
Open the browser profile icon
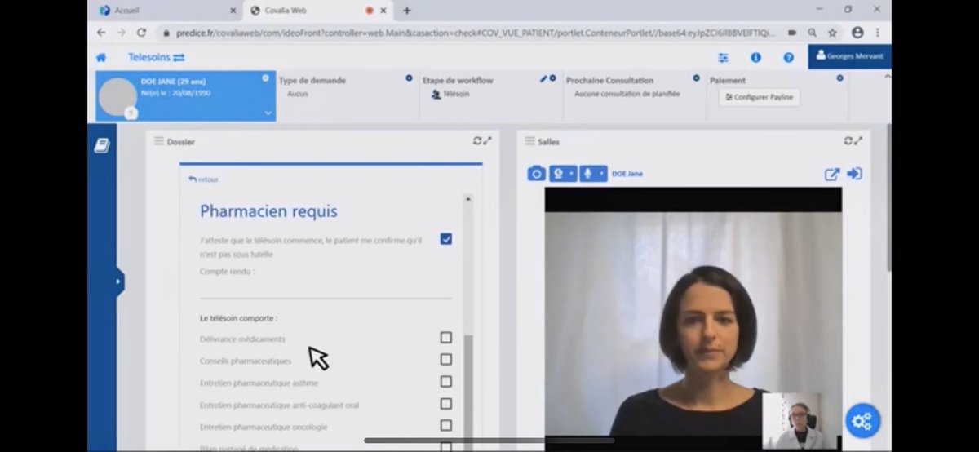tap(857, 33)
